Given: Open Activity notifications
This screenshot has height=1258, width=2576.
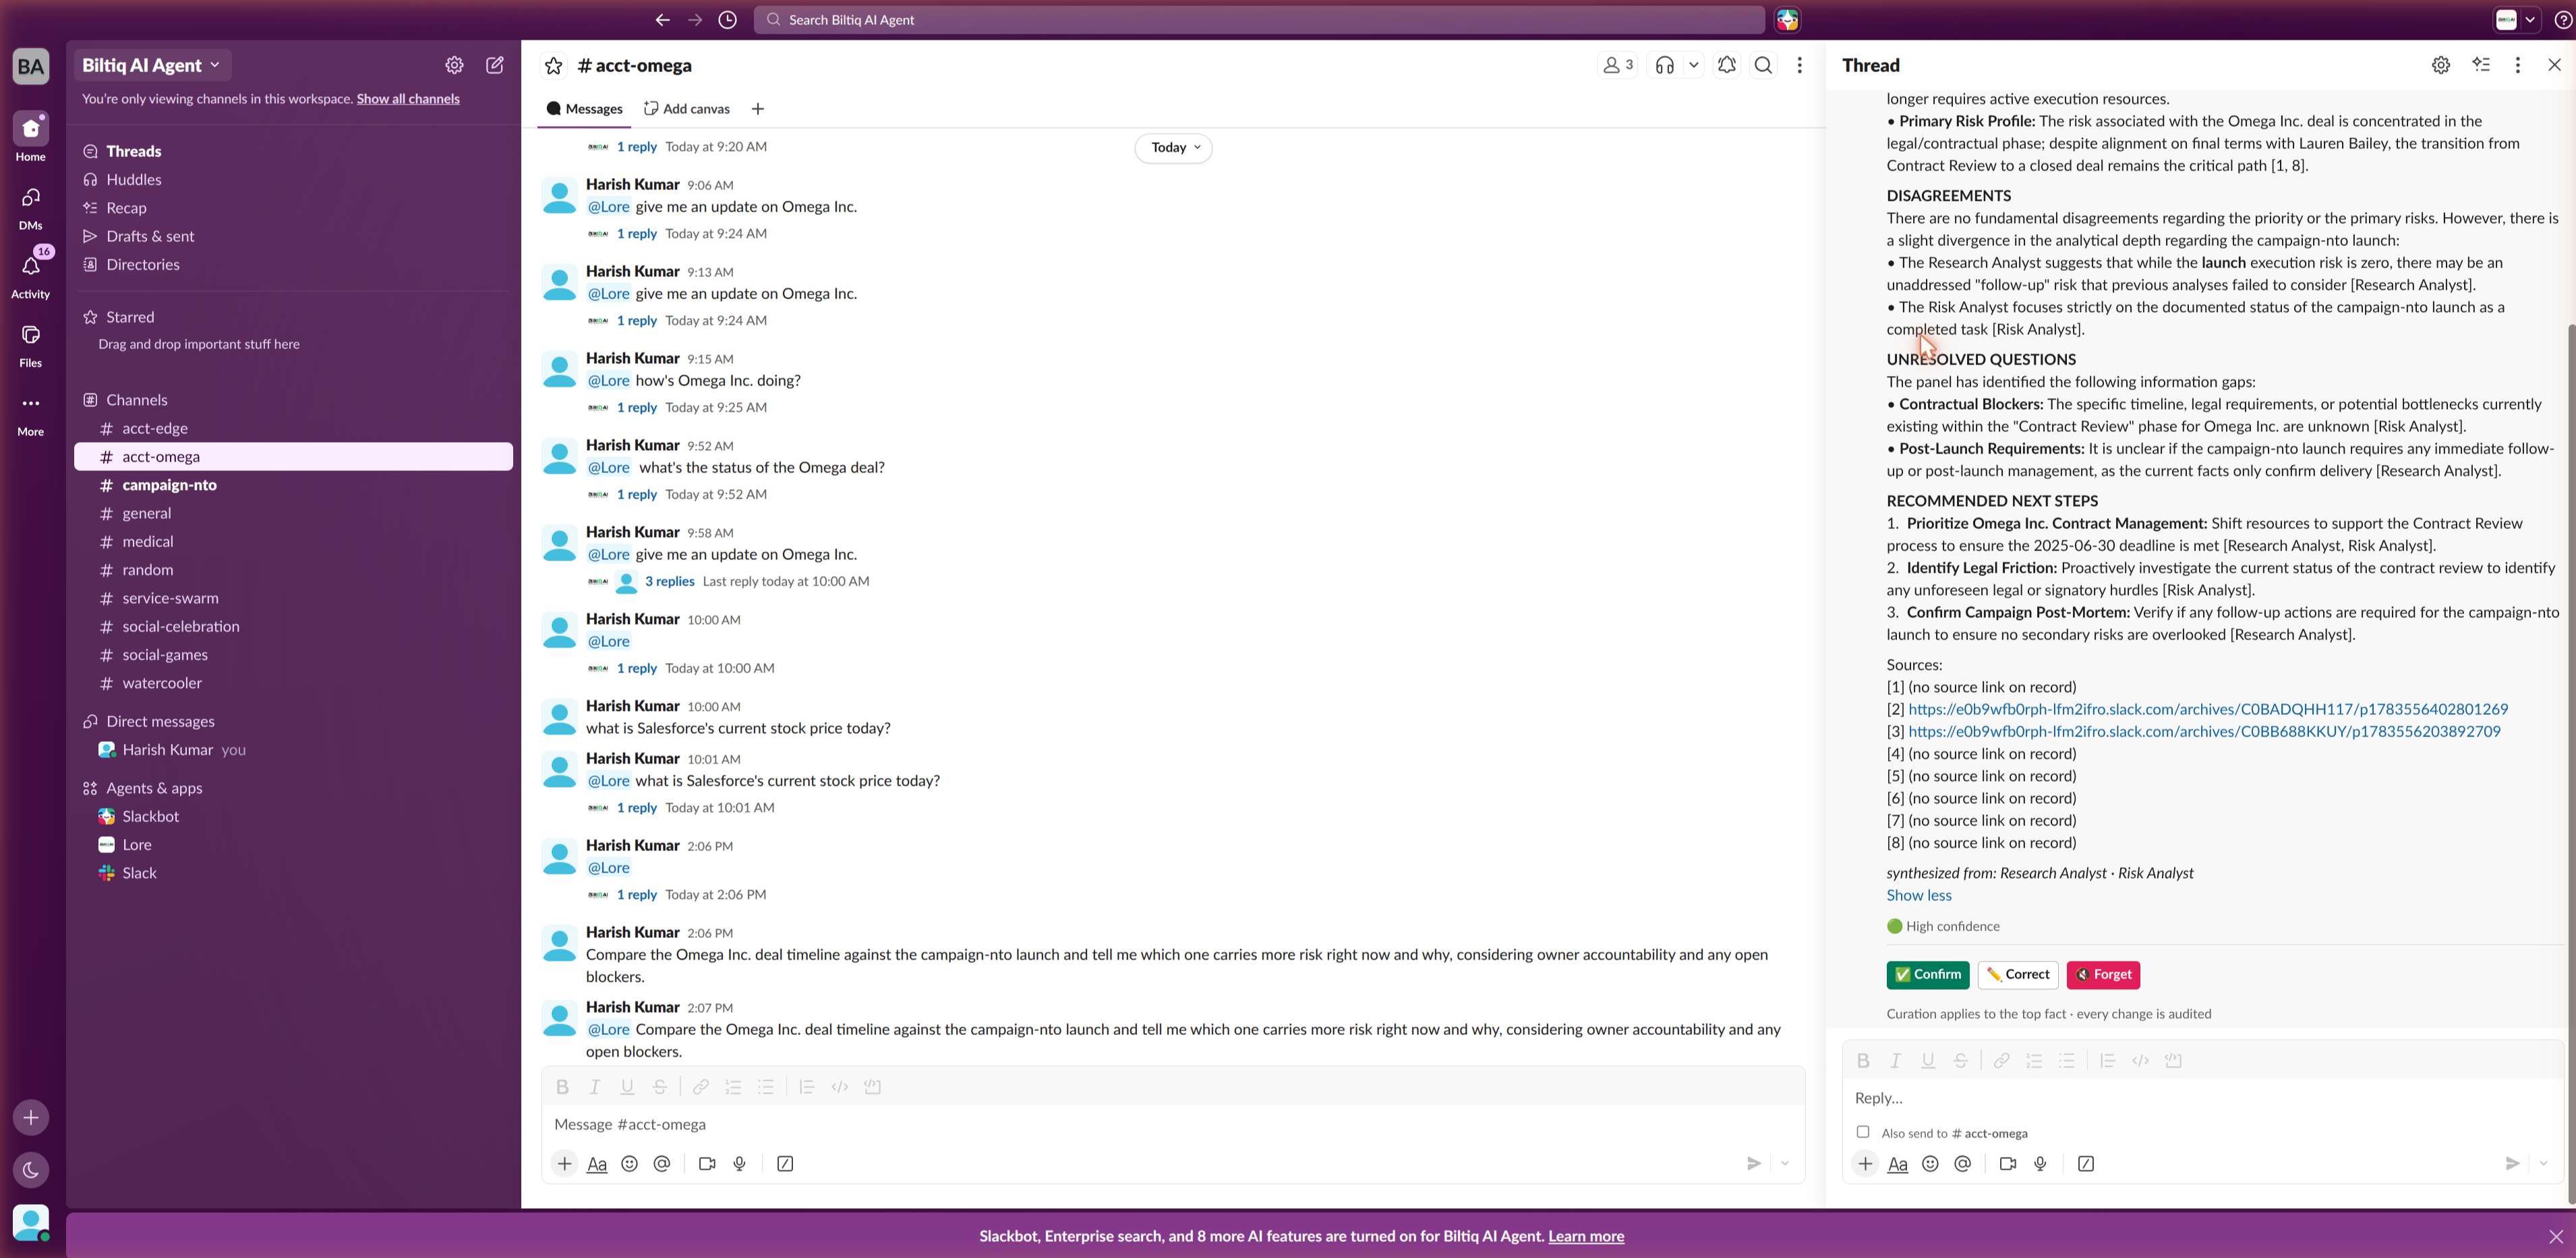Looking at the screenshot, I should pyautogui.click(x=31, y=275).
